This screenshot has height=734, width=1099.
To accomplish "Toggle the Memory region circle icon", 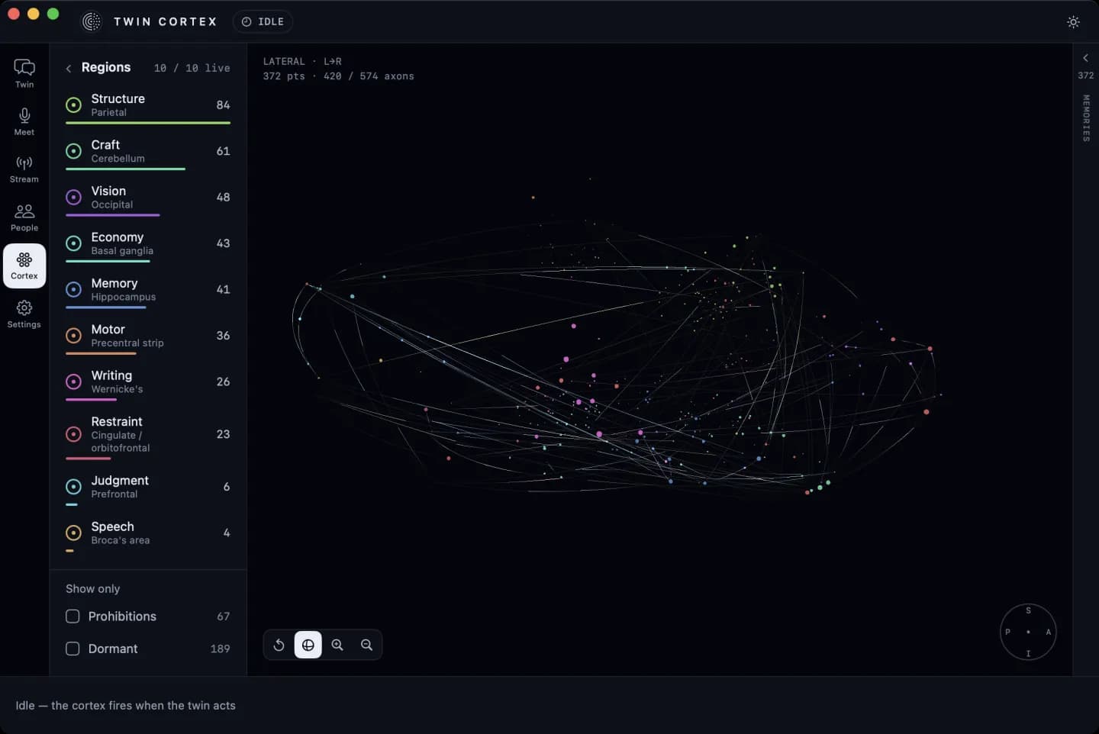I will coord(74,289).
